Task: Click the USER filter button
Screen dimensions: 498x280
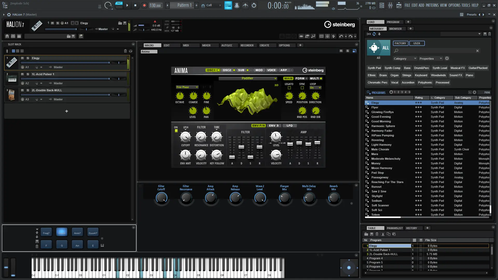Action: [417, 43]
